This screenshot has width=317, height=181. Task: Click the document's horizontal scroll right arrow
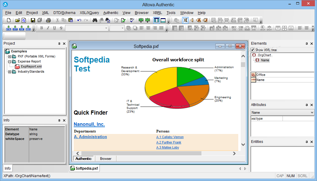pyautogui.click(x=234, y=153)
